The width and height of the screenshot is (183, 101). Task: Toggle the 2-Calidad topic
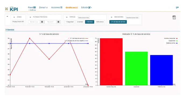pyautogui.click(x=80, y=22)
